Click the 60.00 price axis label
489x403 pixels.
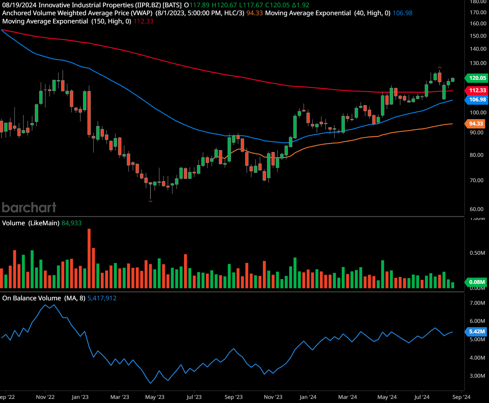476,209
